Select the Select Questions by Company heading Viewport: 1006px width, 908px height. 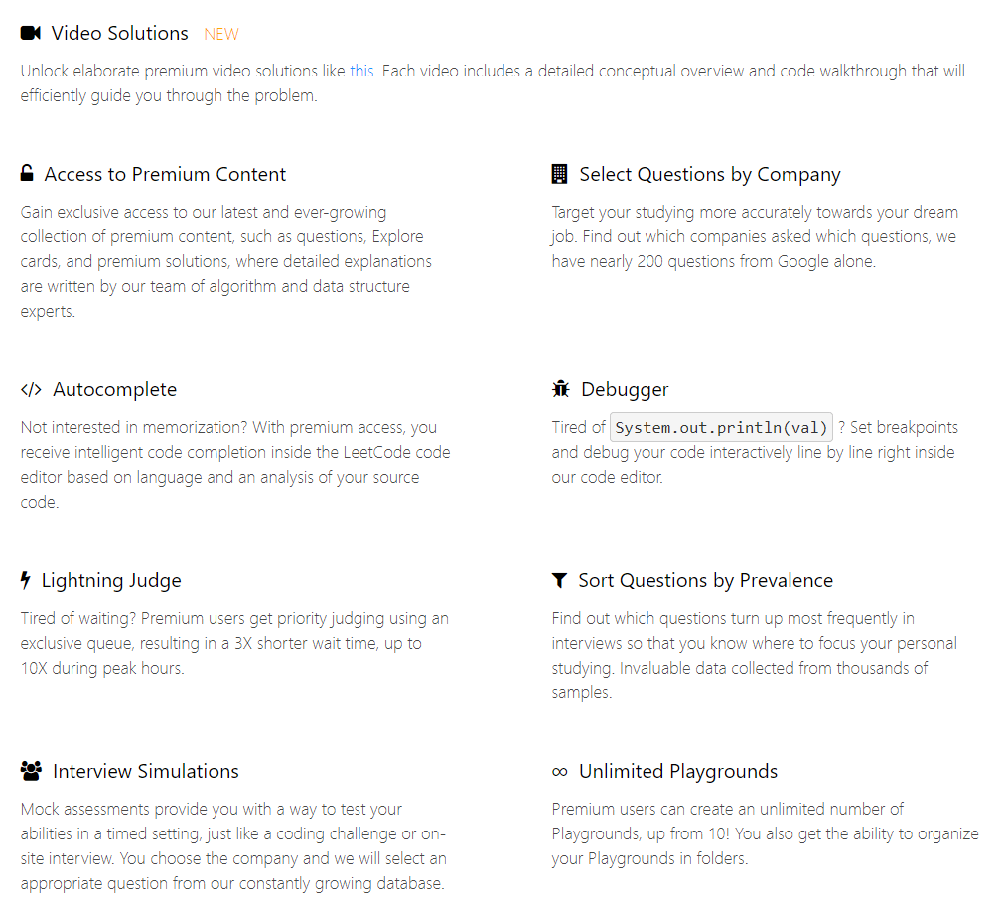[710, 175]
